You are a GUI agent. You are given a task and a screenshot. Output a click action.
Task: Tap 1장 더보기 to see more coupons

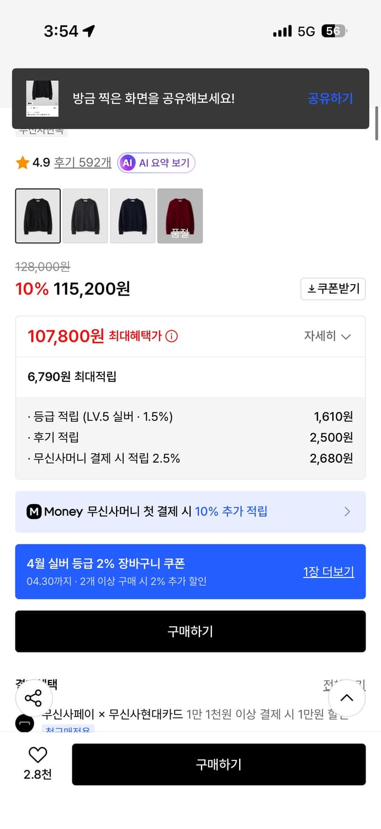pyautogui.click(x=329, y=573)
